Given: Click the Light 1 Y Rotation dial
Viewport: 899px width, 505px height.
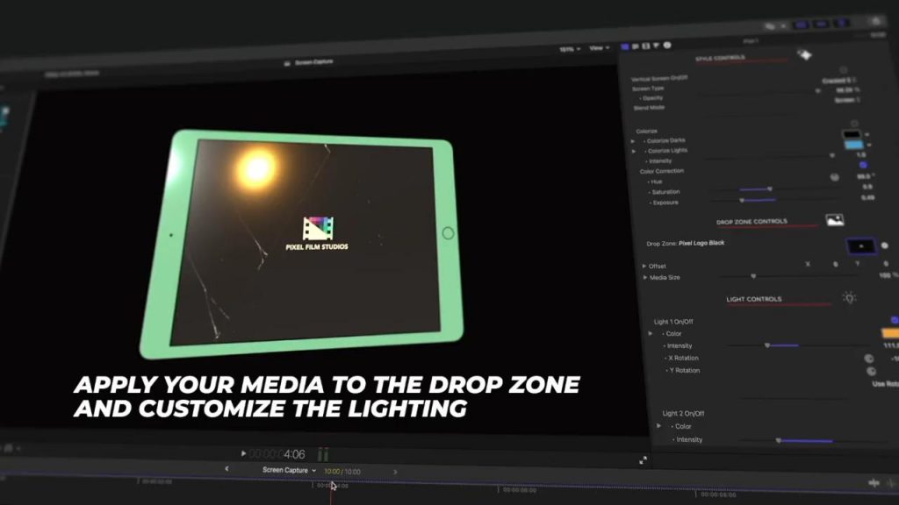Looking at the screenshot, I should [x=872, y=371].
